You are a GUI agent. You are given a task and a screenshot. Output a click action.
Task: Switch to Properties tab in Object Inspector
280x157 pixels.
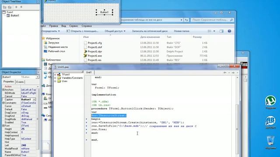click(9, 82)
